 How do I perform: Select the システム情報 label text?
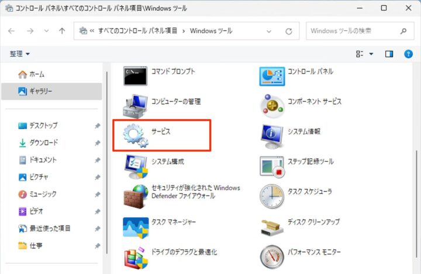coord(304,131)
